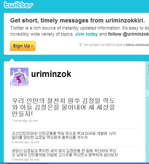Viewport: 149px width, 164px height.
Task: Click the Twitter logo in header
Action: pyautogui.click(x=18, y=5)
